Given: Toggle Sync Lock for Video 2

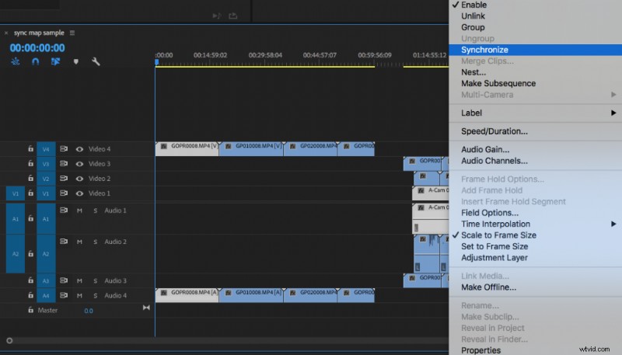Looking at the screenshot, I should click(64, 179).
